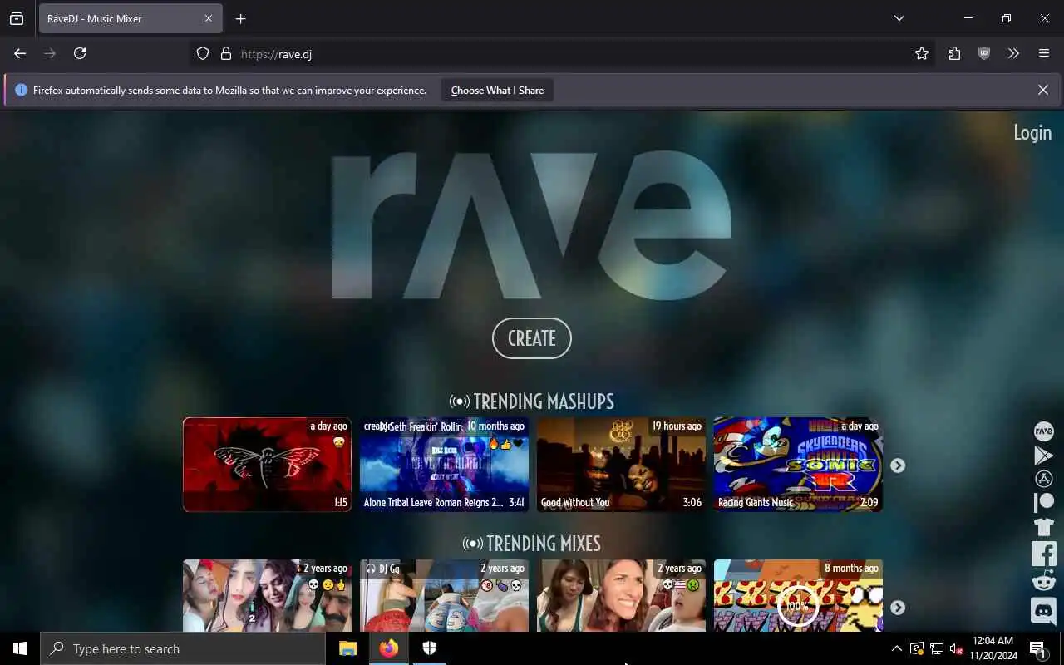Image resolution: width=1064 pixels, height=665 pixels.
Task: Open the Patreon icon in sidebar
Action: [1043, 502]
